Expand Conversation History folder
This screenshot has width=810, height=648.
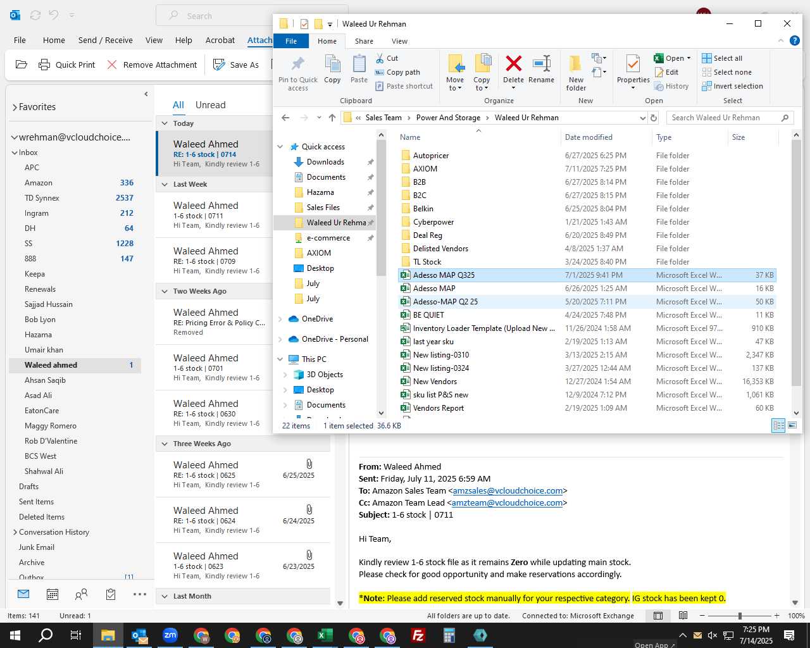point(15,532)
